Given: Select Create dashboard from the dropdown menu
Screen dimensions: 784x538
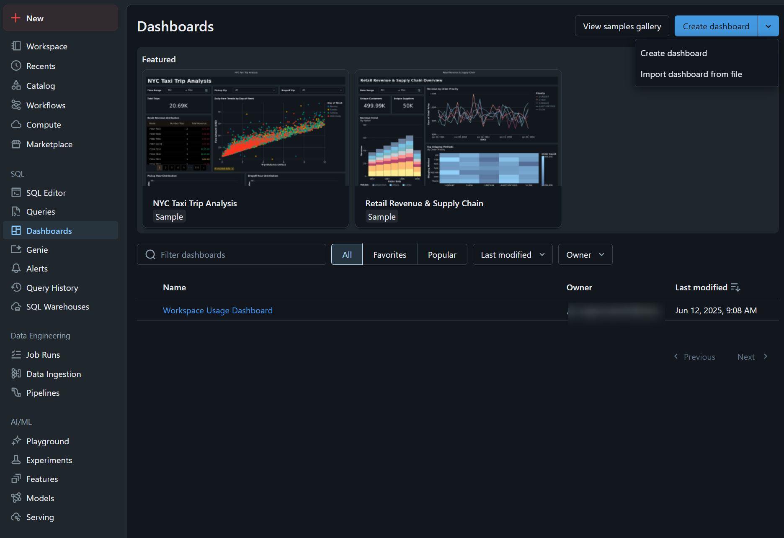Looking at the screenshot, I should (707, 53).
